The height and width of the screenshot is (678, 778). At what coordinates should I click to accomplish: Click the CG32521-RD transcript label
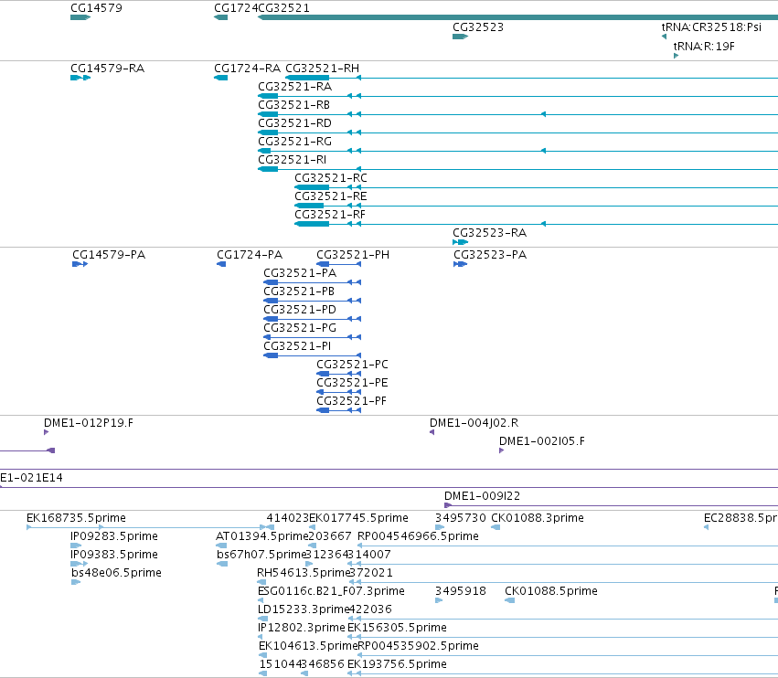pyautogui.click(x=294, y=123)
